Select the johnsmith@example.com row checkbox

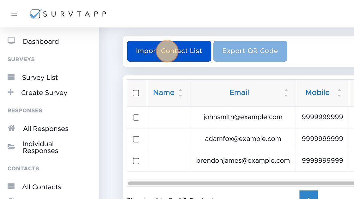tap(136, 117)
